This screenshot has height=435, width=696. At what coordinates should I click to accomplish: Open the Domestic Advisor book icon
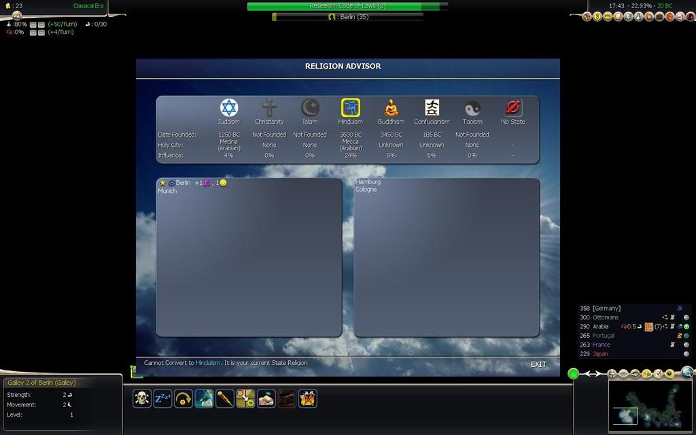tap(587, 16)
